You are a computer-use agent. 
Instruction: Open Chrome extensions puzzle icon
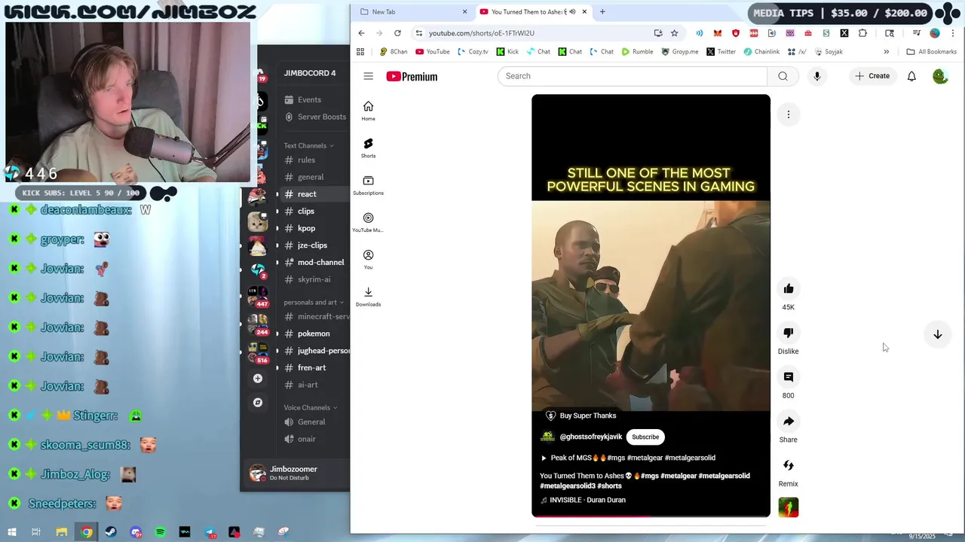click(x=862, y=33)
